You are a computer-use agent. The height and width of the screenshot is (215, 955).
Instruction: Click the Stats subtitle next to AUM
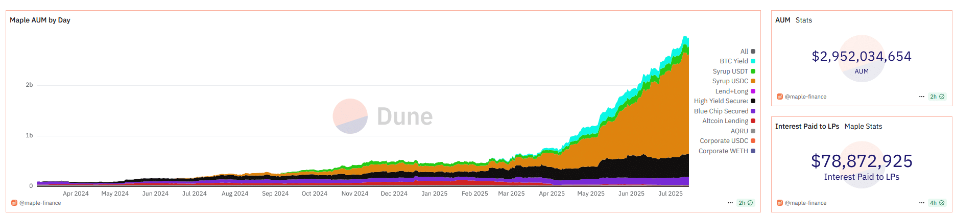(x=804, y=20)
